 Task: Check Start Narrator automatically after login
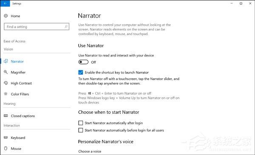click(81, 123)
